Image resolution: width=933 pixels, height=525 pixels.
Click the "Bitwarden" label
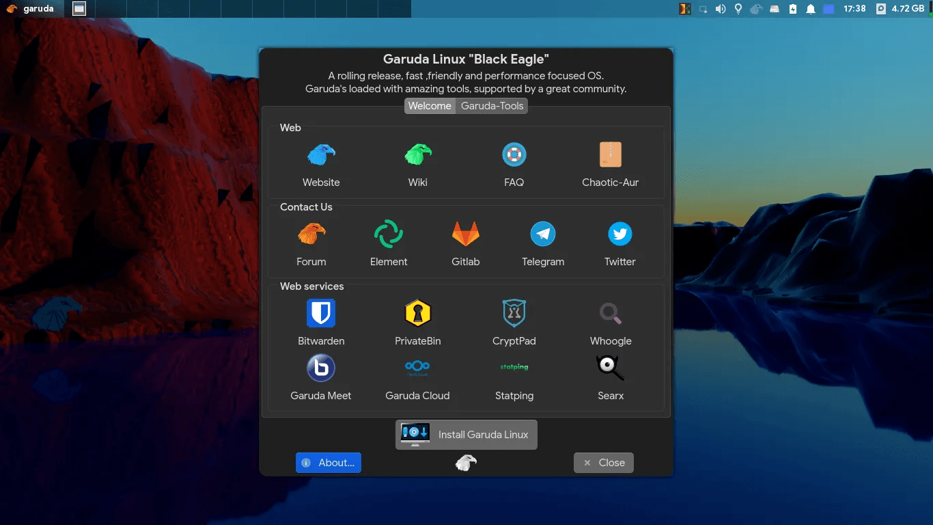pyautogui.click(x=321, y=341)
